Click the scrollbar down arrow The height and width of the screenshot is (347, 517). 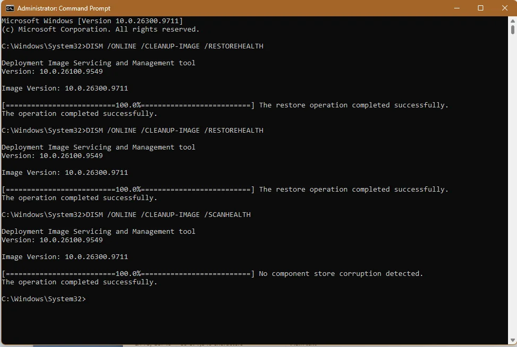[512, 340]
